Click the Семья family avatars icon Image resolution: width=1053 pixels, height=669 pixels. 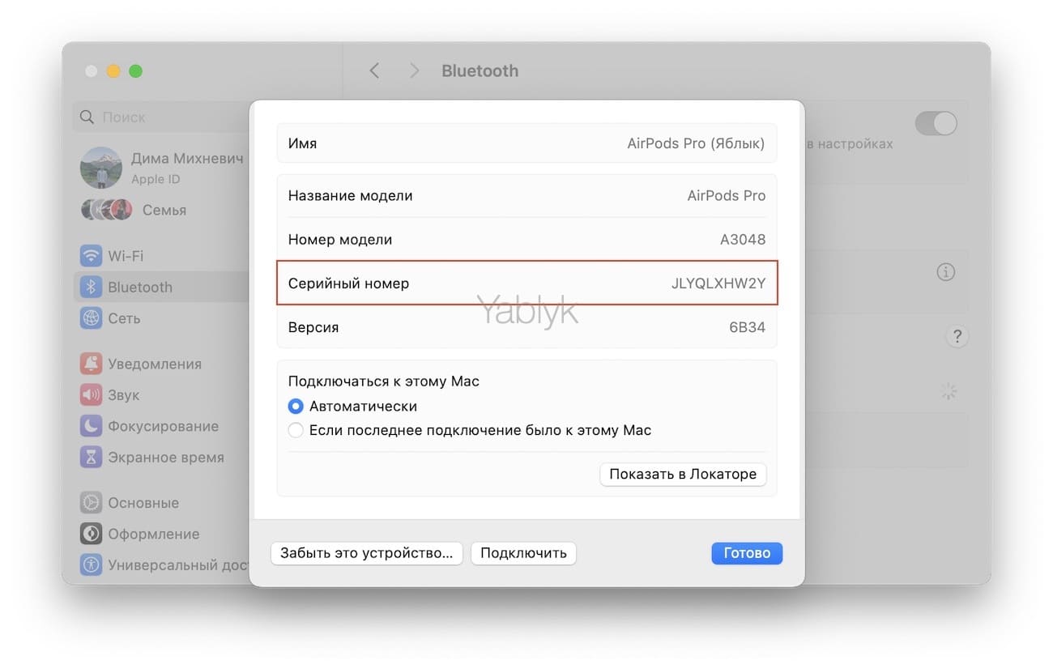coord(107,210)
